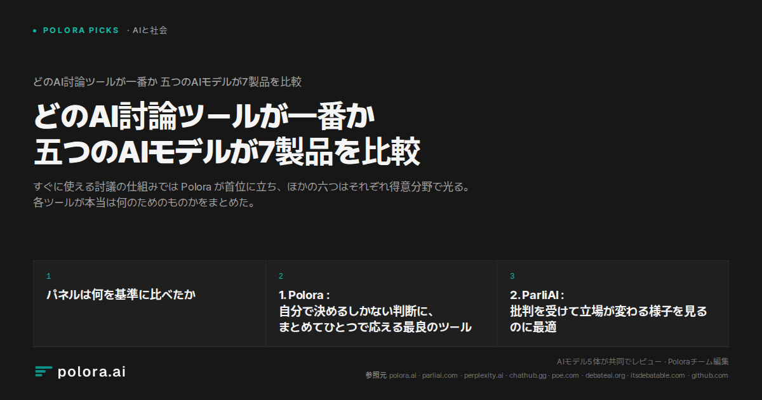This screenshot has height=400, width=762.
Task: Click the AIと社会 category tag
Action: (x=150, y=30)
